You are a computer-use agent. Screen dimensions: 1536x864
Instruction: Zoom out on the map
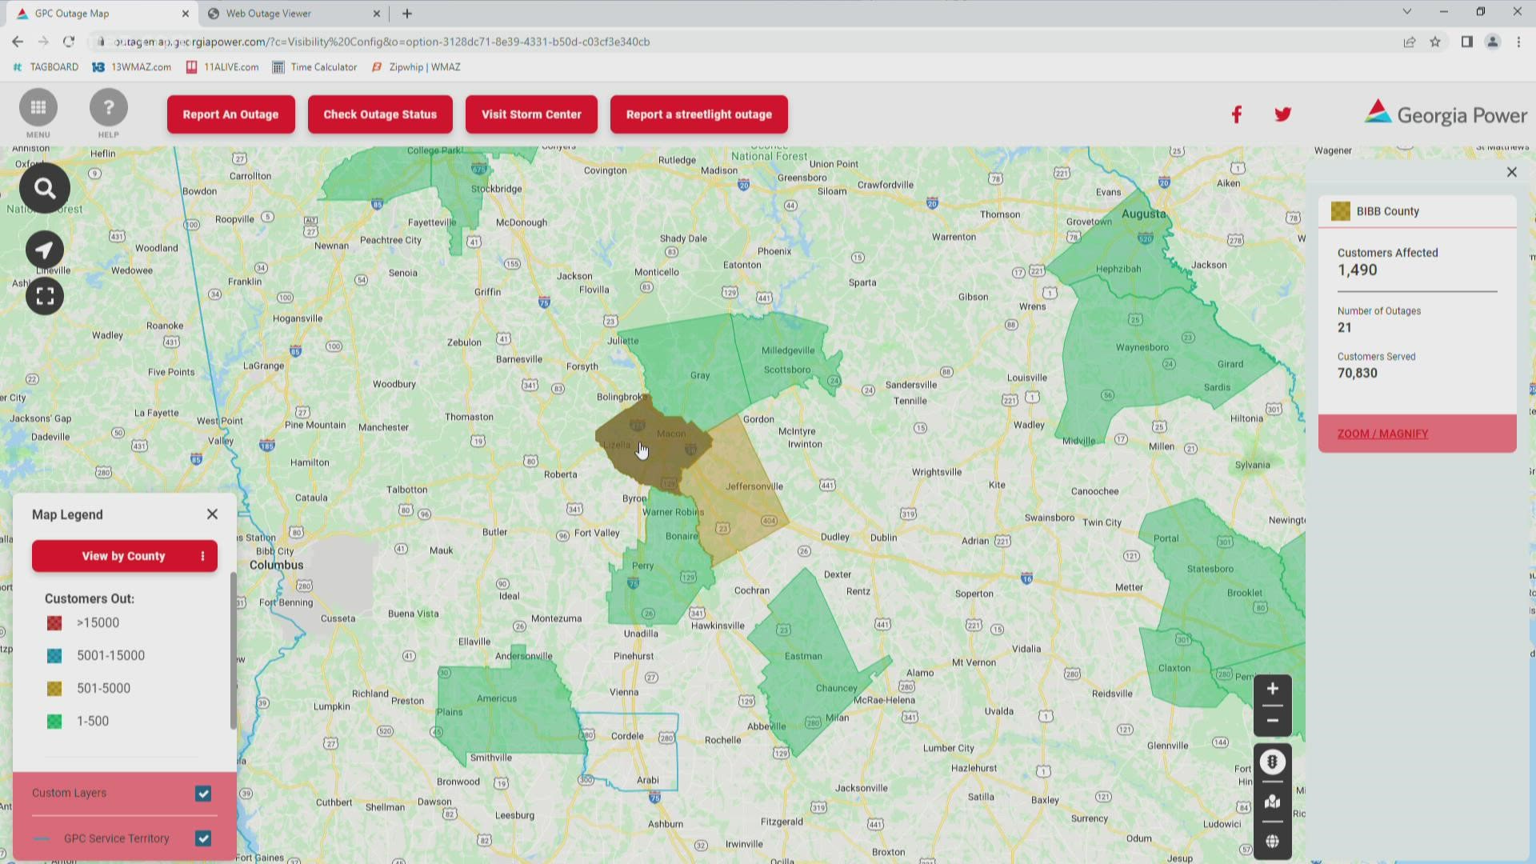[1272, 721]
